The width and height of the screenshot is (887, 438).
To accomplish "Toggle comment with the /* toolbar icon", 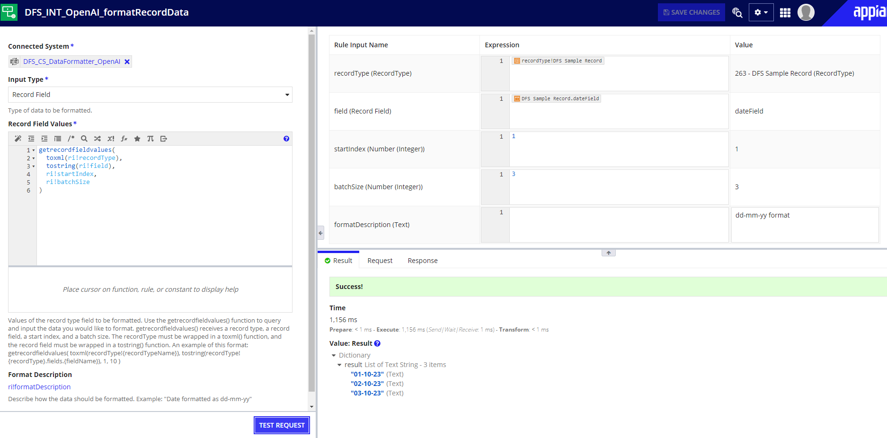I will pos(71,139).
